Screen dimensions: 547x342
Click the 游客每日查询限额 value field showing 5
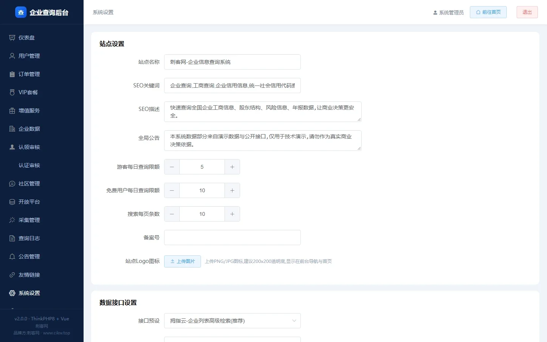pos(202,167)
